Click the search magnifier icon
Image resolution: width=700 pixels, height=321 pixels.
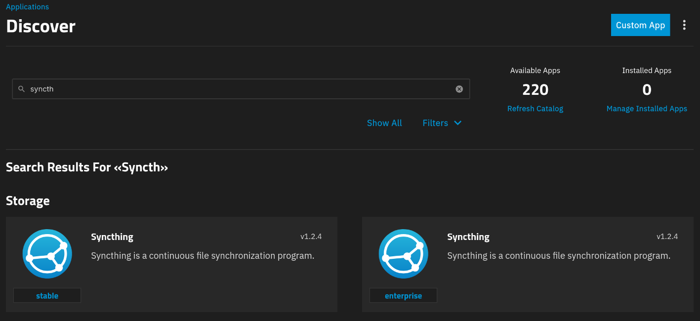[x=21, y=89]
